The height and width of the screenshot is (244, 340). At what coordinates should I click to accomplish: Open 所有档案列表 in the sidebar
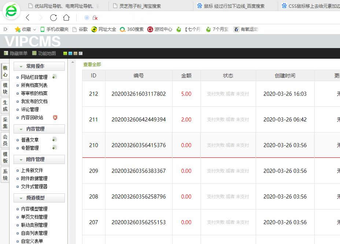pyautogui.click(x=34, y=85)
